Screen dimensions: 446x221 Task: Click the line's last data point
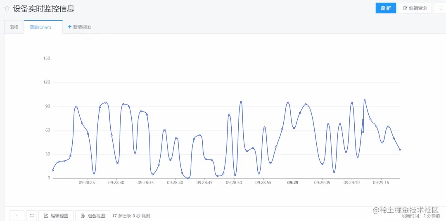click(400, 150)
